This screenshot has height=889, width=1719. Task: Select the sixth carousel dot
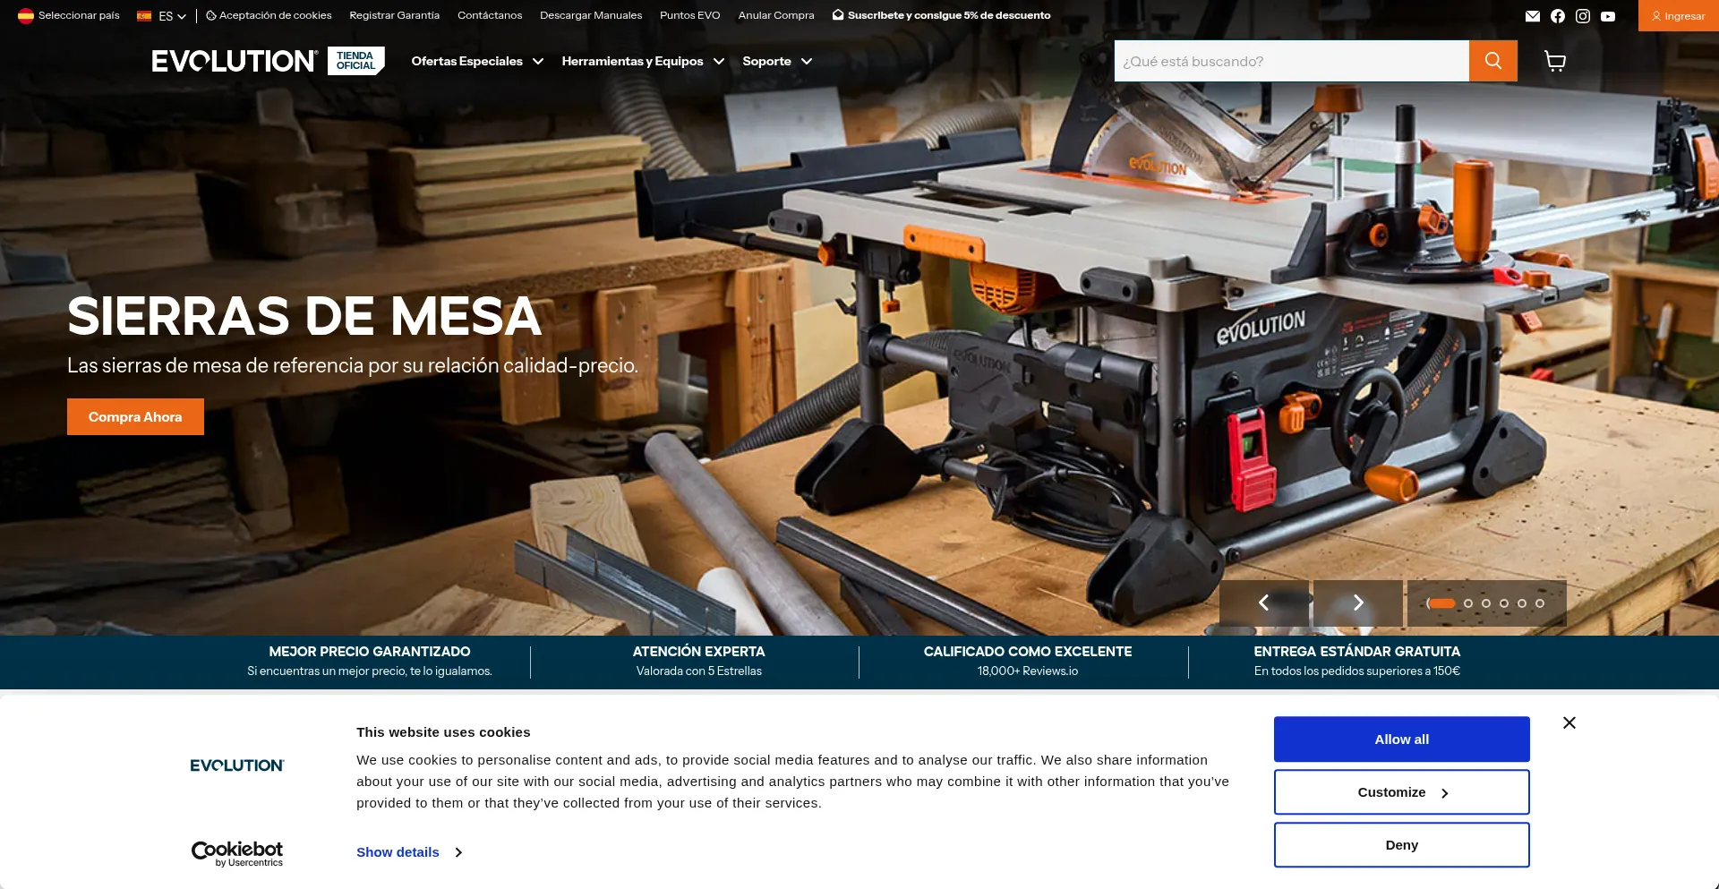click(x=1540, y=603)
